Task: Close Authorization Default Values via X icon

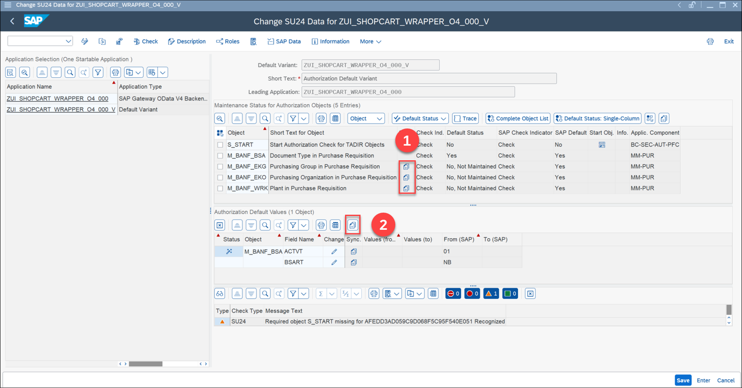Action: (x=220, y=225)
